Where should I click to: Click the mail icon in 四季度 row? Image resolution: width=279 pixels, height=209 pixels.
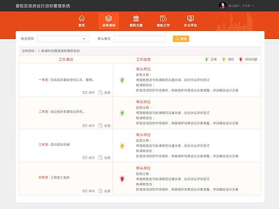85,191
